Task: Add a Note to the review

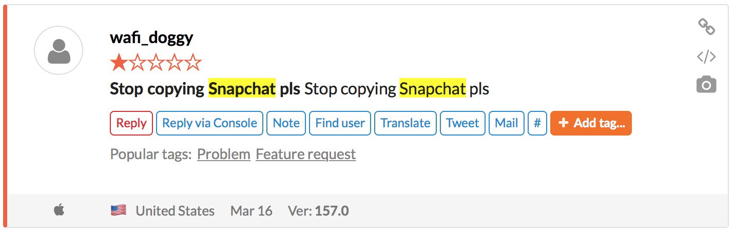Action: click(286, 123)
